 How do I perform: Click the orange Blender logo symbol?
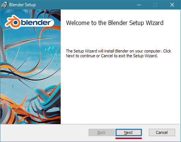[13, 22]
